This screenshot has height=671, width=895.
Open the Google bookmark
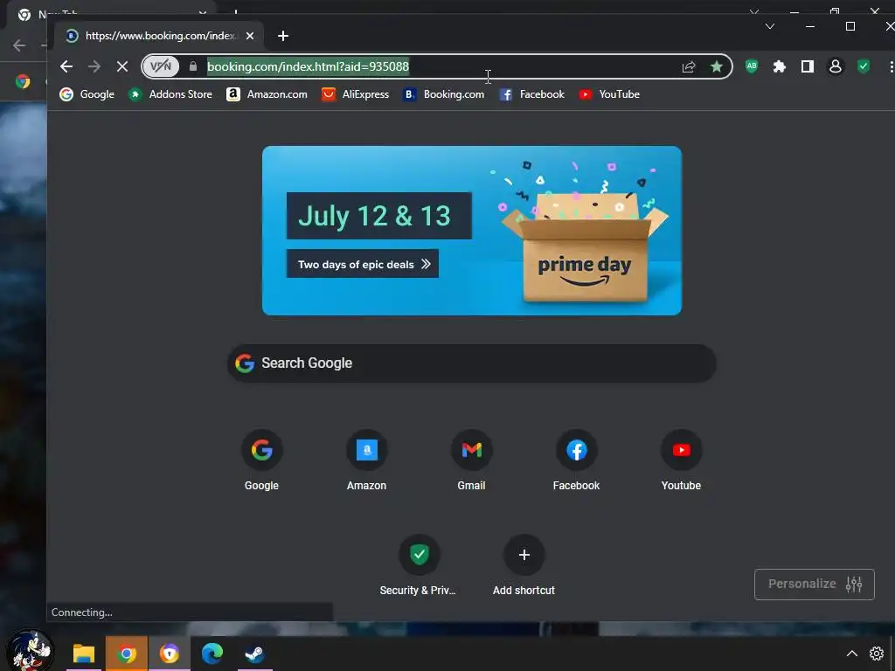click(87, 94)
